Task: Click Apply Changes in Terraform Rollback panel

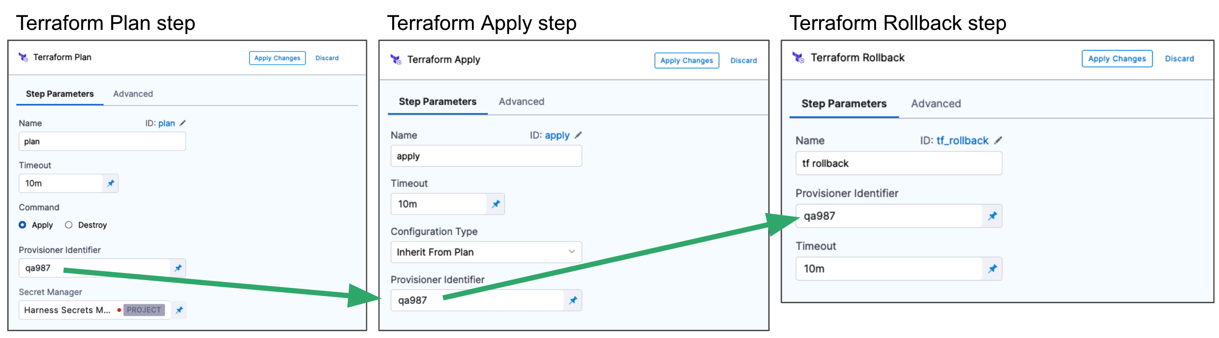Action: click(1117, 59)
